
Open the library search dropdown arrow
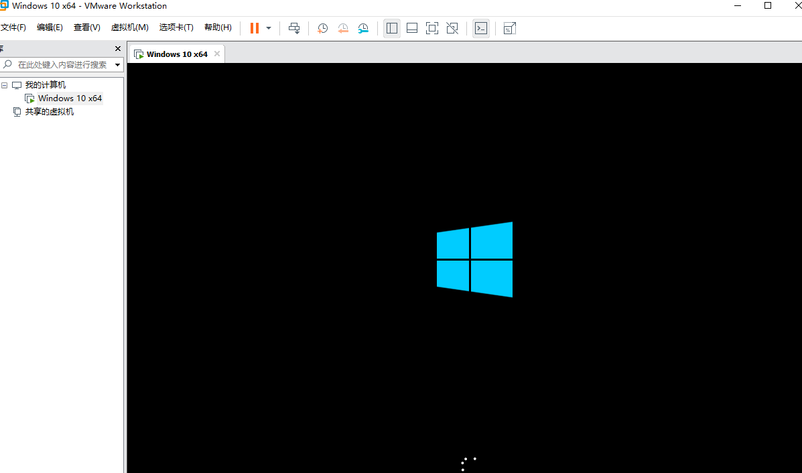point(118,65)
